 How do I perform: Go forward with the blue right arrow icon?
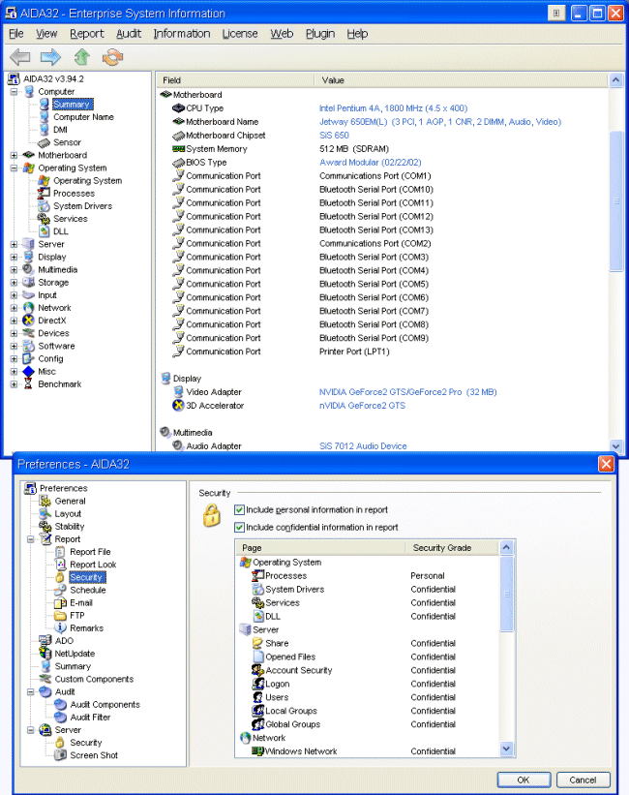tap(50, 57)
